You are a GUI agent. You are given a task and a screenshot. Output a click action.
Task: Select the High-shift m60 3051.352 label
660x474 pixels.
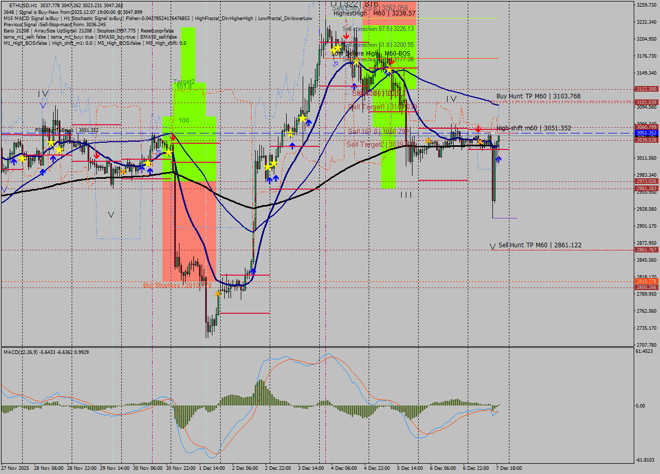coord(534,128)
